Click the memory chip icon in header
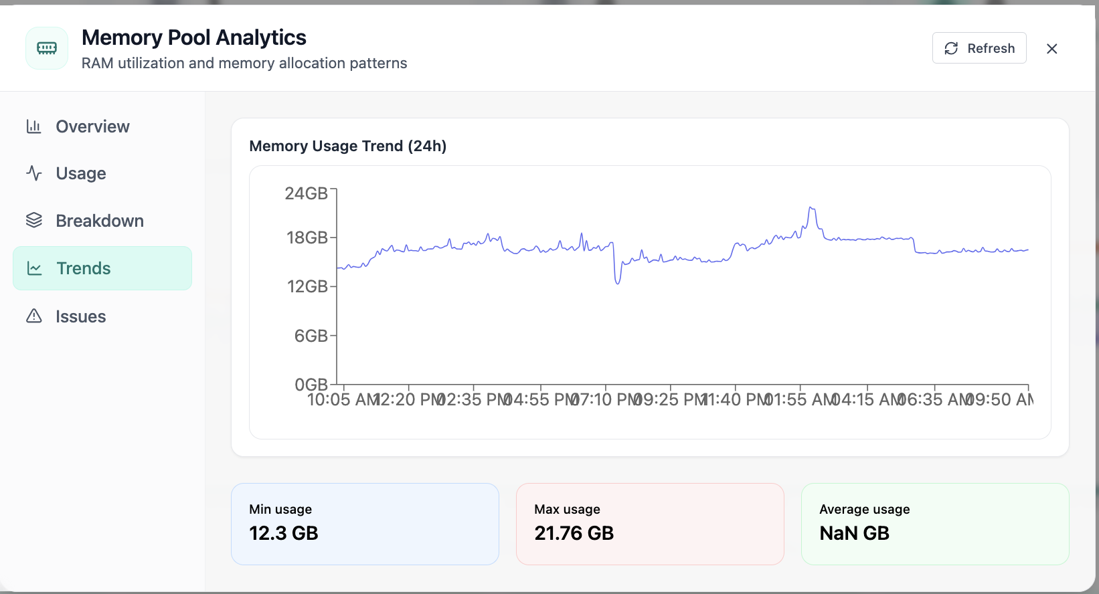This screenshot has width=1099, height=594. tap(47, 48)
